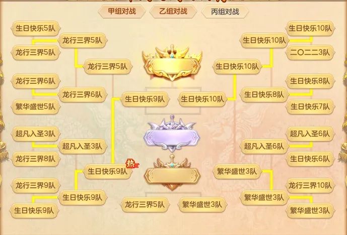Open the 龙行三界10队 team entry

pyautogui.click(x=310, y=185)
